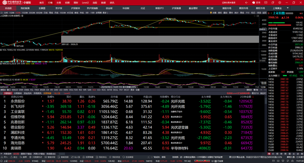Select the KDJ indicator in indicator bar
304x163 pixels.
tap(94, 90)
